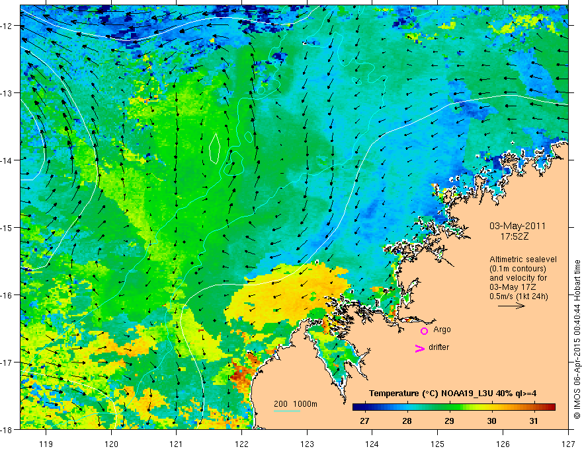Click latitude axis label -12
The height and width of the screenshot is (449, 582).
point(7,26)
